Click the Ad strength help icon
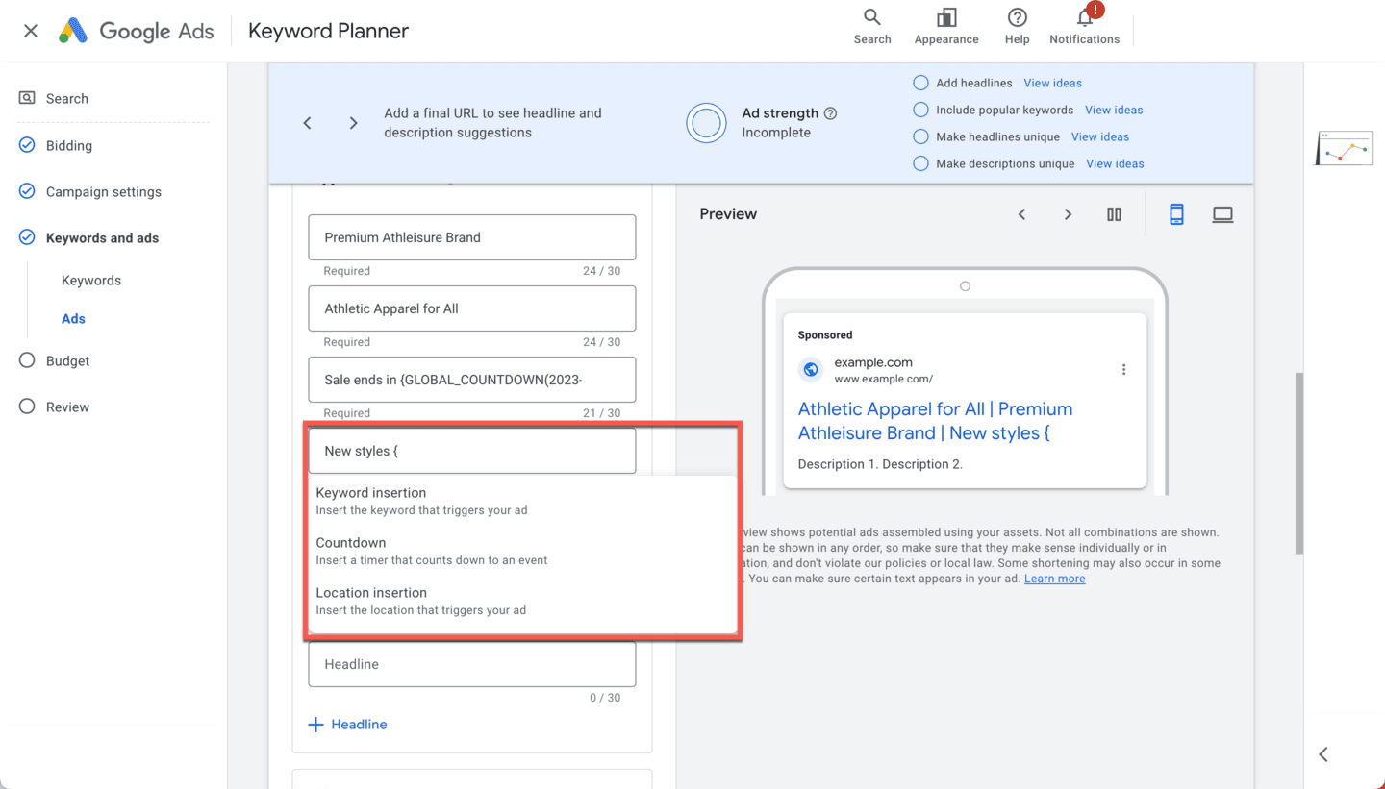The image size is (1385, 789). (x=830, y=113)
